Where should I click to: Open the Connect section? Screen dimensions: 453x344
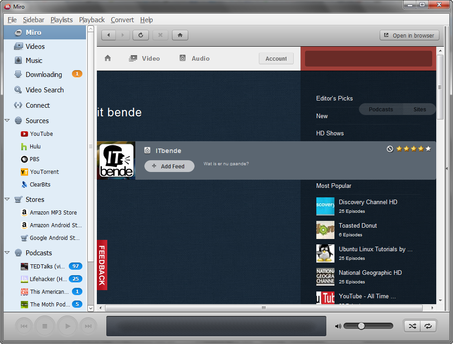point(45,105)
